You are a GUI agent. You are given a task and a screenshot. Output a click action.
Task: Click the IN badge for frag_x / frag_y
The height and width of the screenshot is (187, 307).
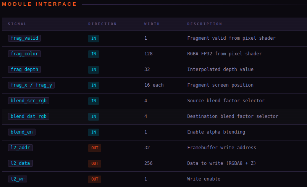pyautogui.click(x=94, y=85)
